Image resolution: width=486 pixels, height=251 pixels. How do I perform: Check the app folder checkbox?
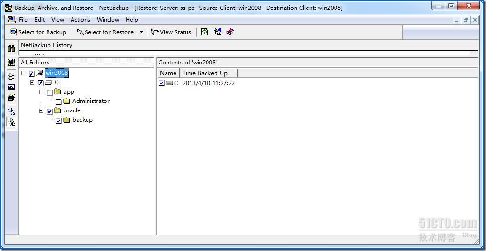[x=49, y=93]
